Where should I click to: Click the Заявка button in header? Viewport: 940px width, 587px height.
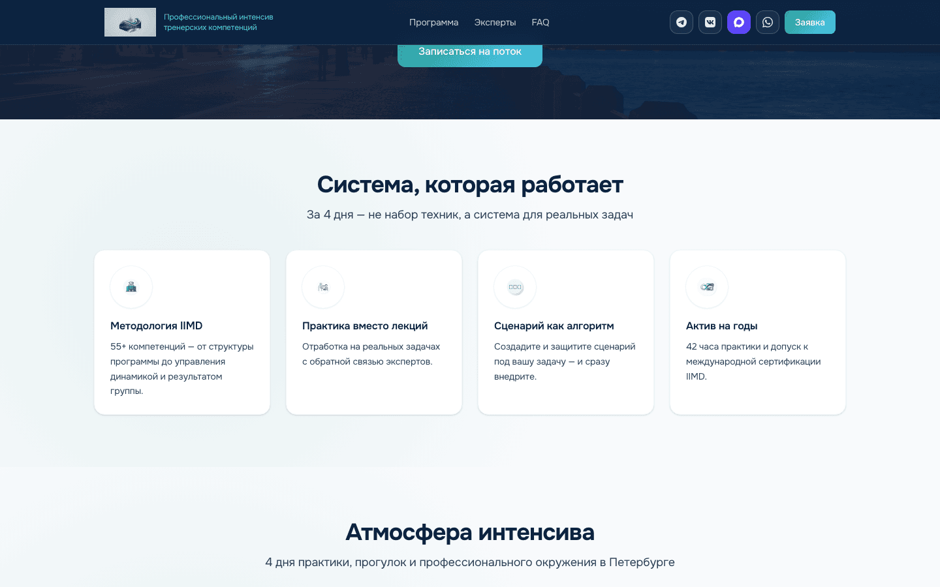[x=810, y=22]
